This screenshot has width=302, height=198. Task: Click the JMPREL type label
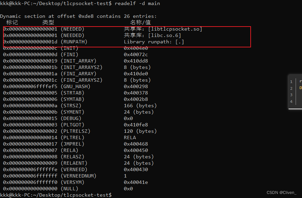point(72,144)
